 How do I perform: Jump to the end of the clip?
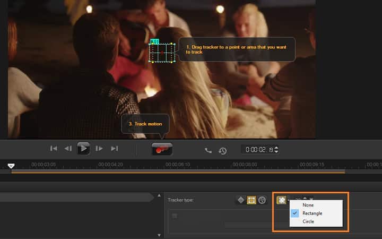point(114,149)
